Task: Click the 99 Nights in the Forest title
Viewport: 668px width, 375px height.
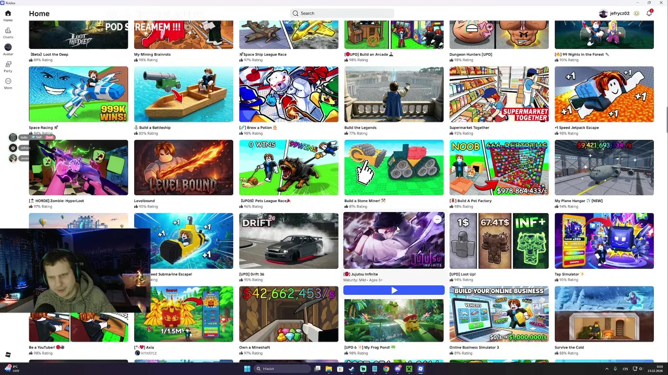Action: pos(582,54)
